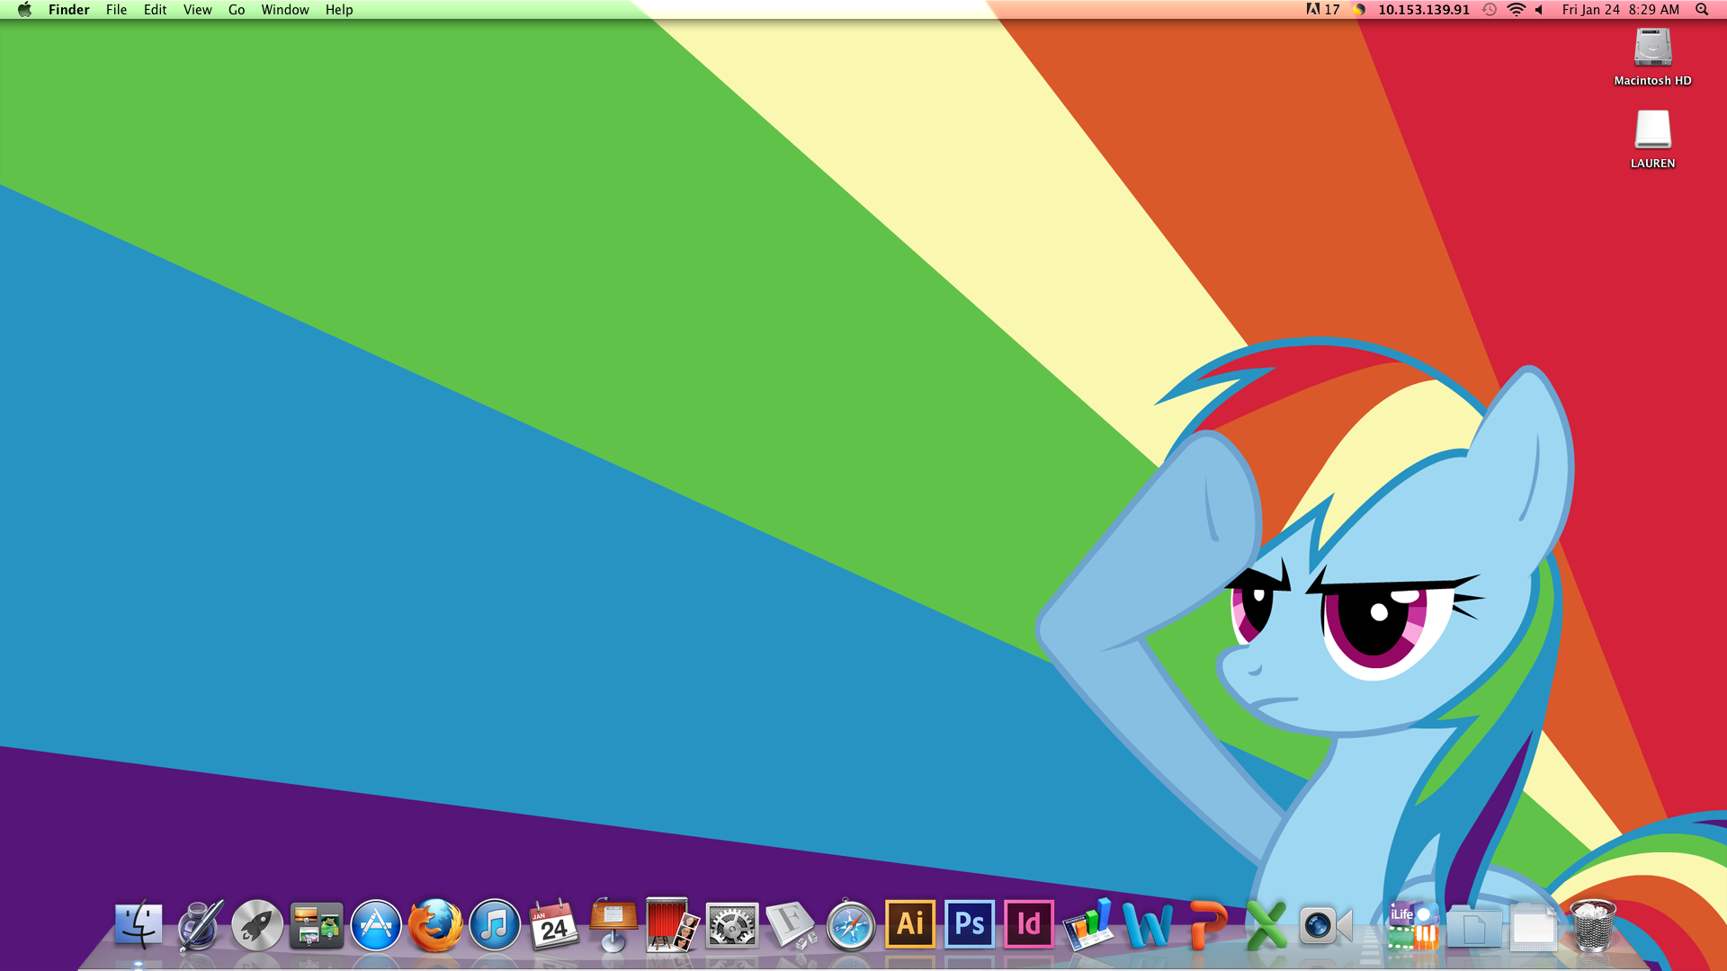This screenshot has height=971, width=1727.
Task: Open the Wi-Fi status menu
Action: [1516, 10]
